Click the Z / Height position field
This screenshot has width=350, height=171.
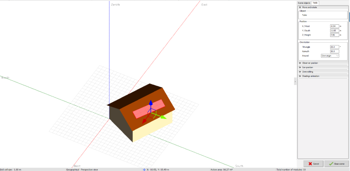334,35
